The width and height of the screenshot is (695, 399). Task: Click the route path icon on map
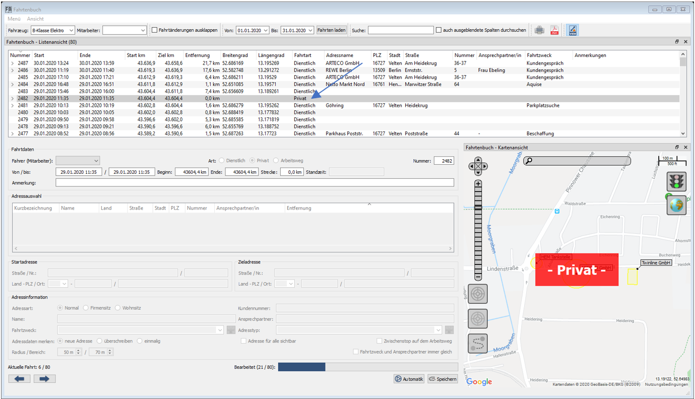477,343
